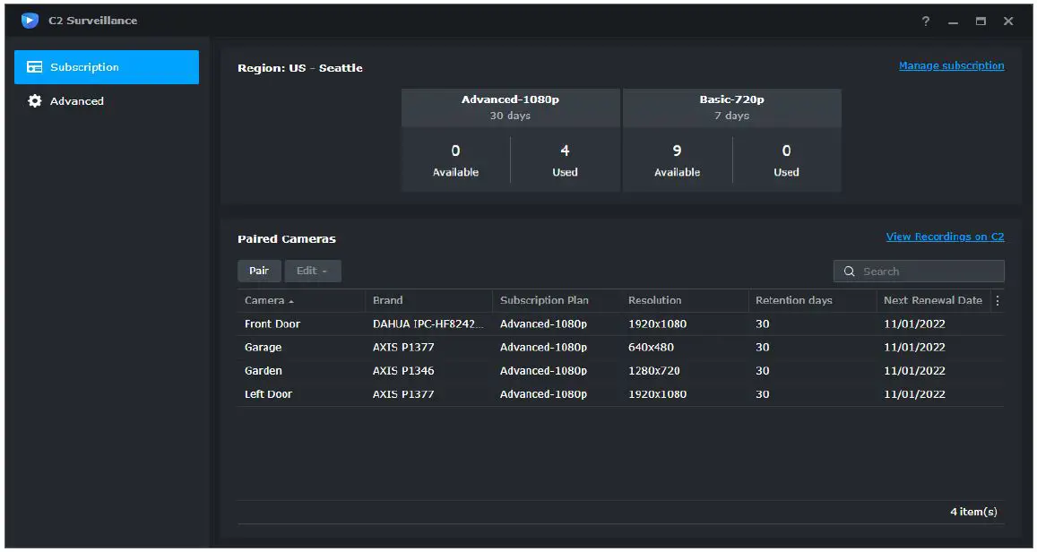The height and width of the screenshot is (552, 1037).
Task: Select the Subscription tab
Action: pyautogui.click(x=84, y=67)
